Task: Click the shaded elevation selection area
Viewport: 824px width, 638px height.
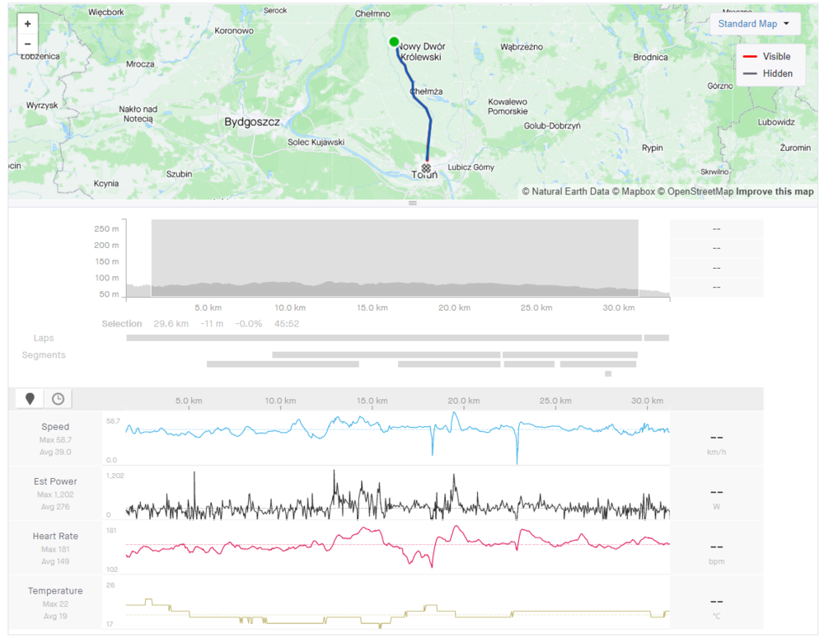Action: pyautogui.click(x=394, y=256)
